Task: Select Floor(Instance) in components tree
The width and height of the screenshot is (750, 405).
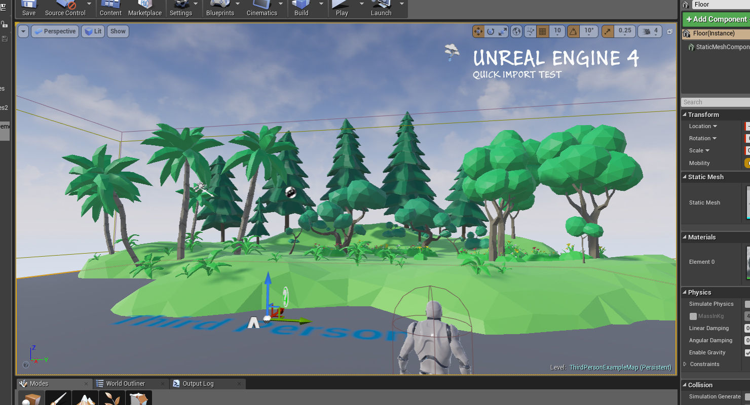Action: [716, 33]
